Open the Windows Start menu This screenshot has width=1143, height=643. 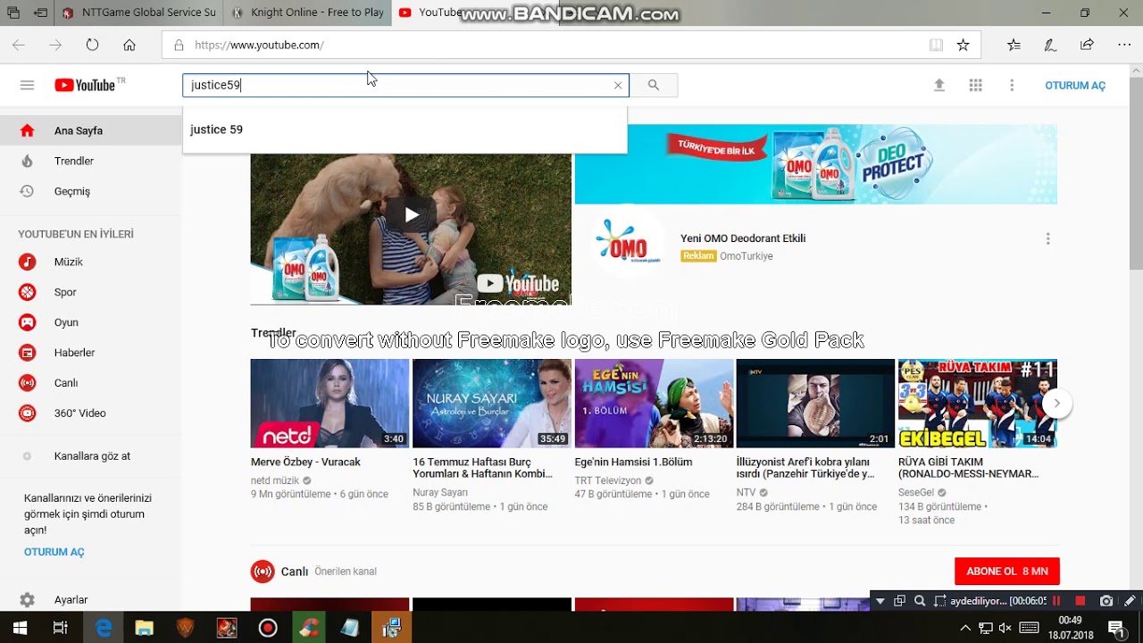20,628
